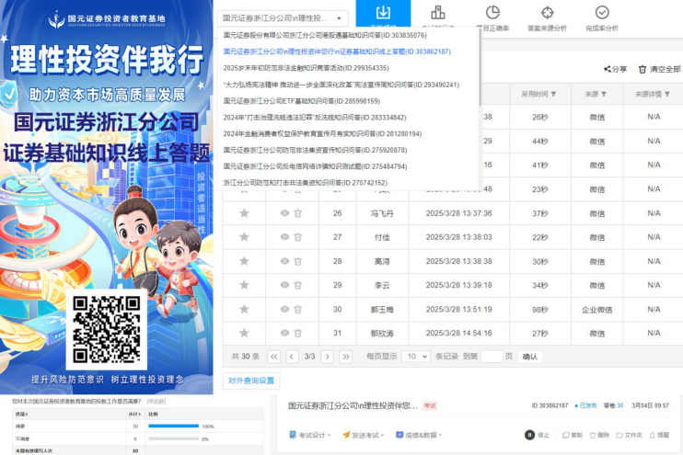
Task: Select 宪法宣传周知识问答 (ID:293490241) entry
Action: coord(341,85)
